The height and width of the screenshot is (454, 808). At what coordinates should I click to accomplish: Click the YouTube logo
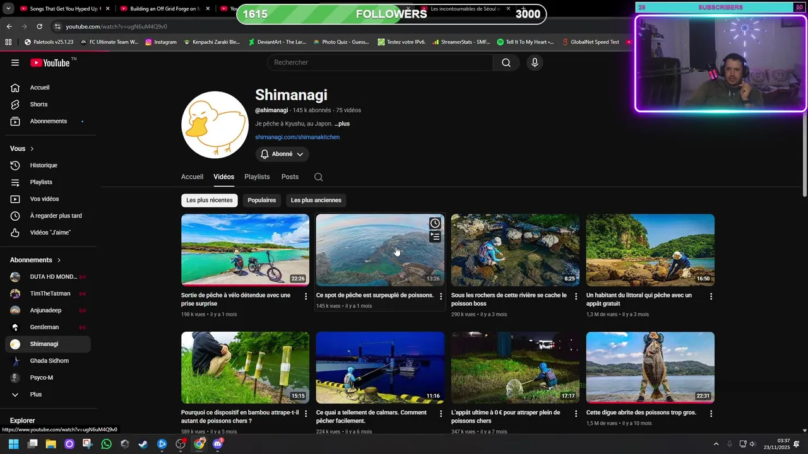point(50,62)
